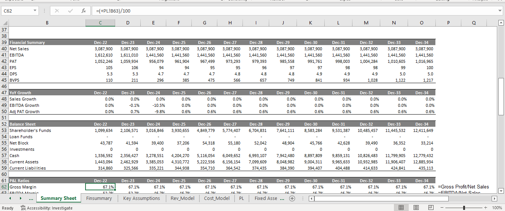Switch to Normal view icon

[x=401, y=208]
